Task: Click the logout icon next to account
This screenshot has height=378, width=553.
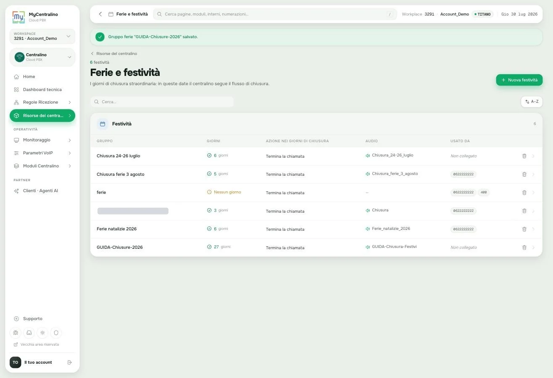Action: 70,362
